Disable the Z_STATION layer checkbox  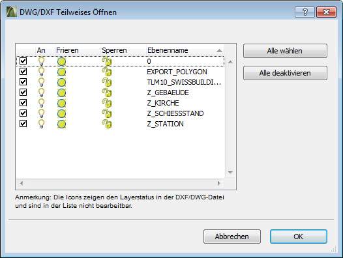pyautogui.click(x=23, y=124)
